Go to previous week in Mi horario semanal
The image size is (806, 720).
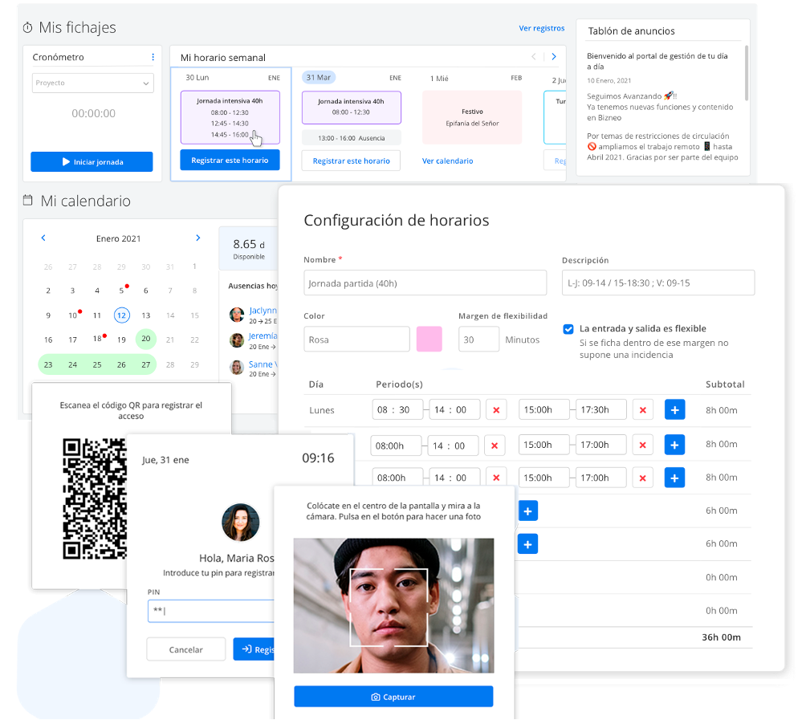[x=534, y=56]
